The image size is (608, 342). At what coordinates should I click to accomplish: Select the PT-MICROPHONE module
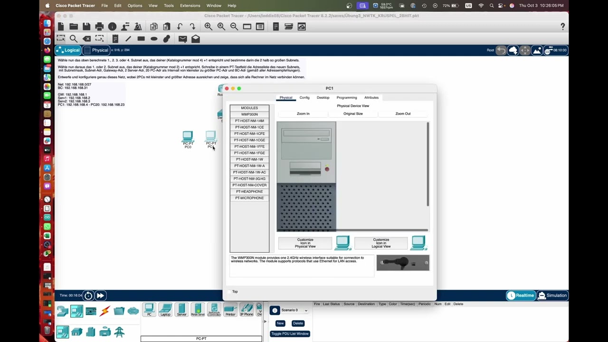tap(249, 198)
